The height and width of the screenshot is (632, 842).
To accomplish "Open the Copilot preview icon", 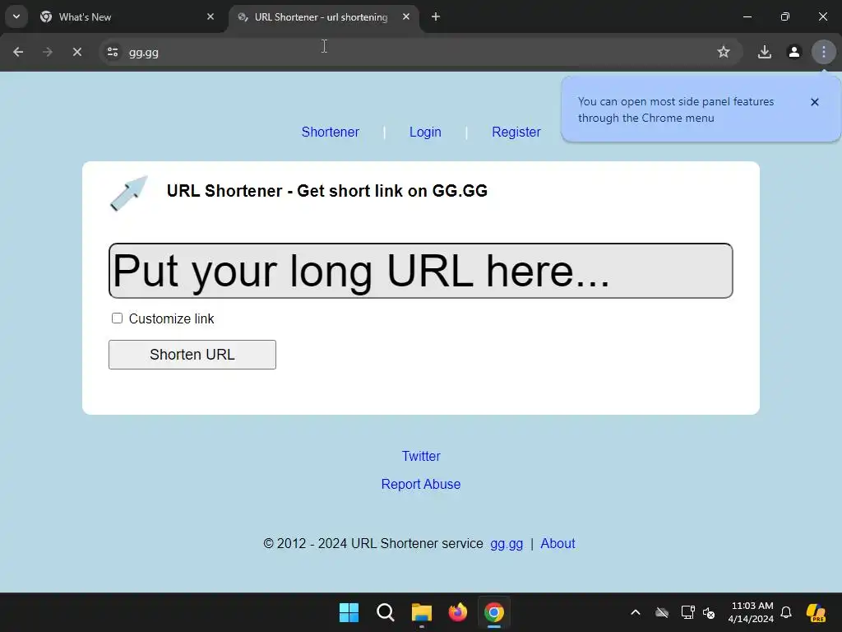I will (817, 612).
